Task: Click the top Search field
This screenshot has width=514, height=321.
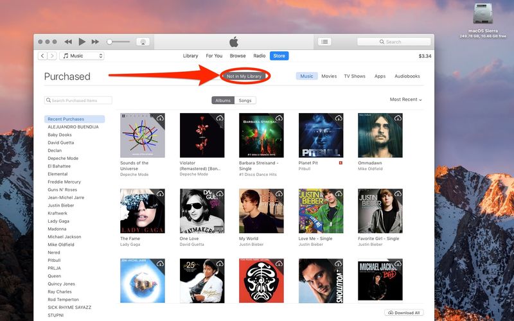Action: [394, 42]
